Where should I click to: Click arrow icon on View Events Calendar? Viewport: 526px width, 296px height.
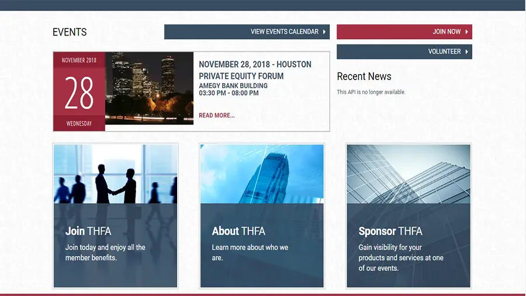pos(324,32)
